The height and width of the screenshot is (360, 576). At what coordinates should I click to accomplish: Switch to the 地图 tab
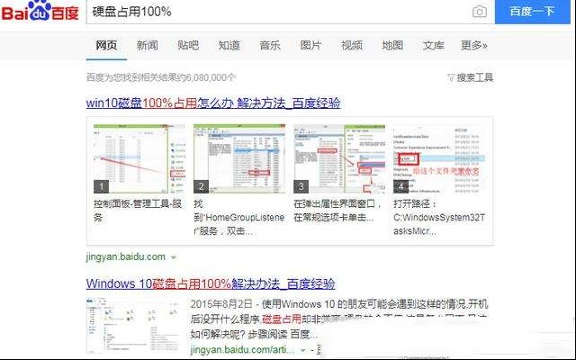392,45
